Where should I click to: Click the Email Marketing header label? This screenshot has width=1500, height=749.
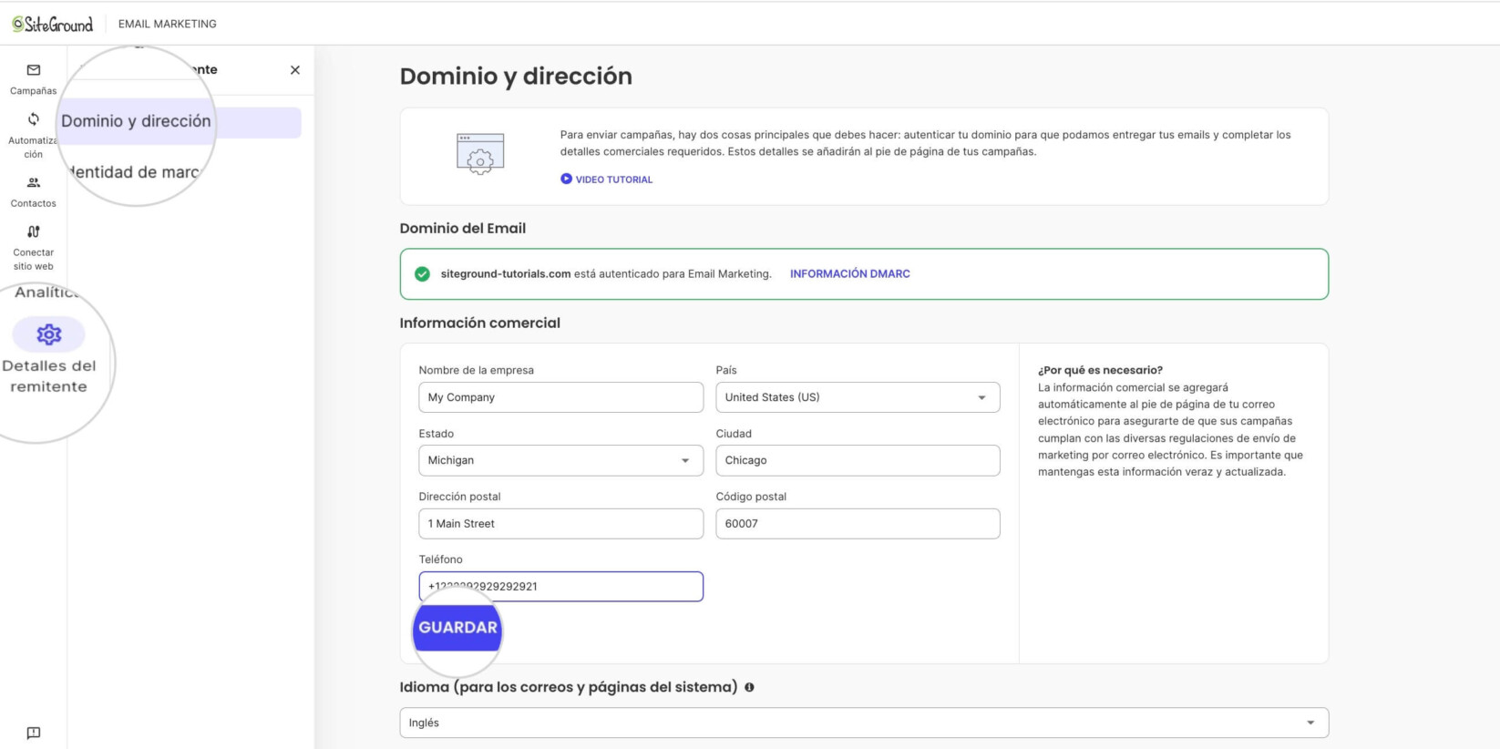[168, 24]
